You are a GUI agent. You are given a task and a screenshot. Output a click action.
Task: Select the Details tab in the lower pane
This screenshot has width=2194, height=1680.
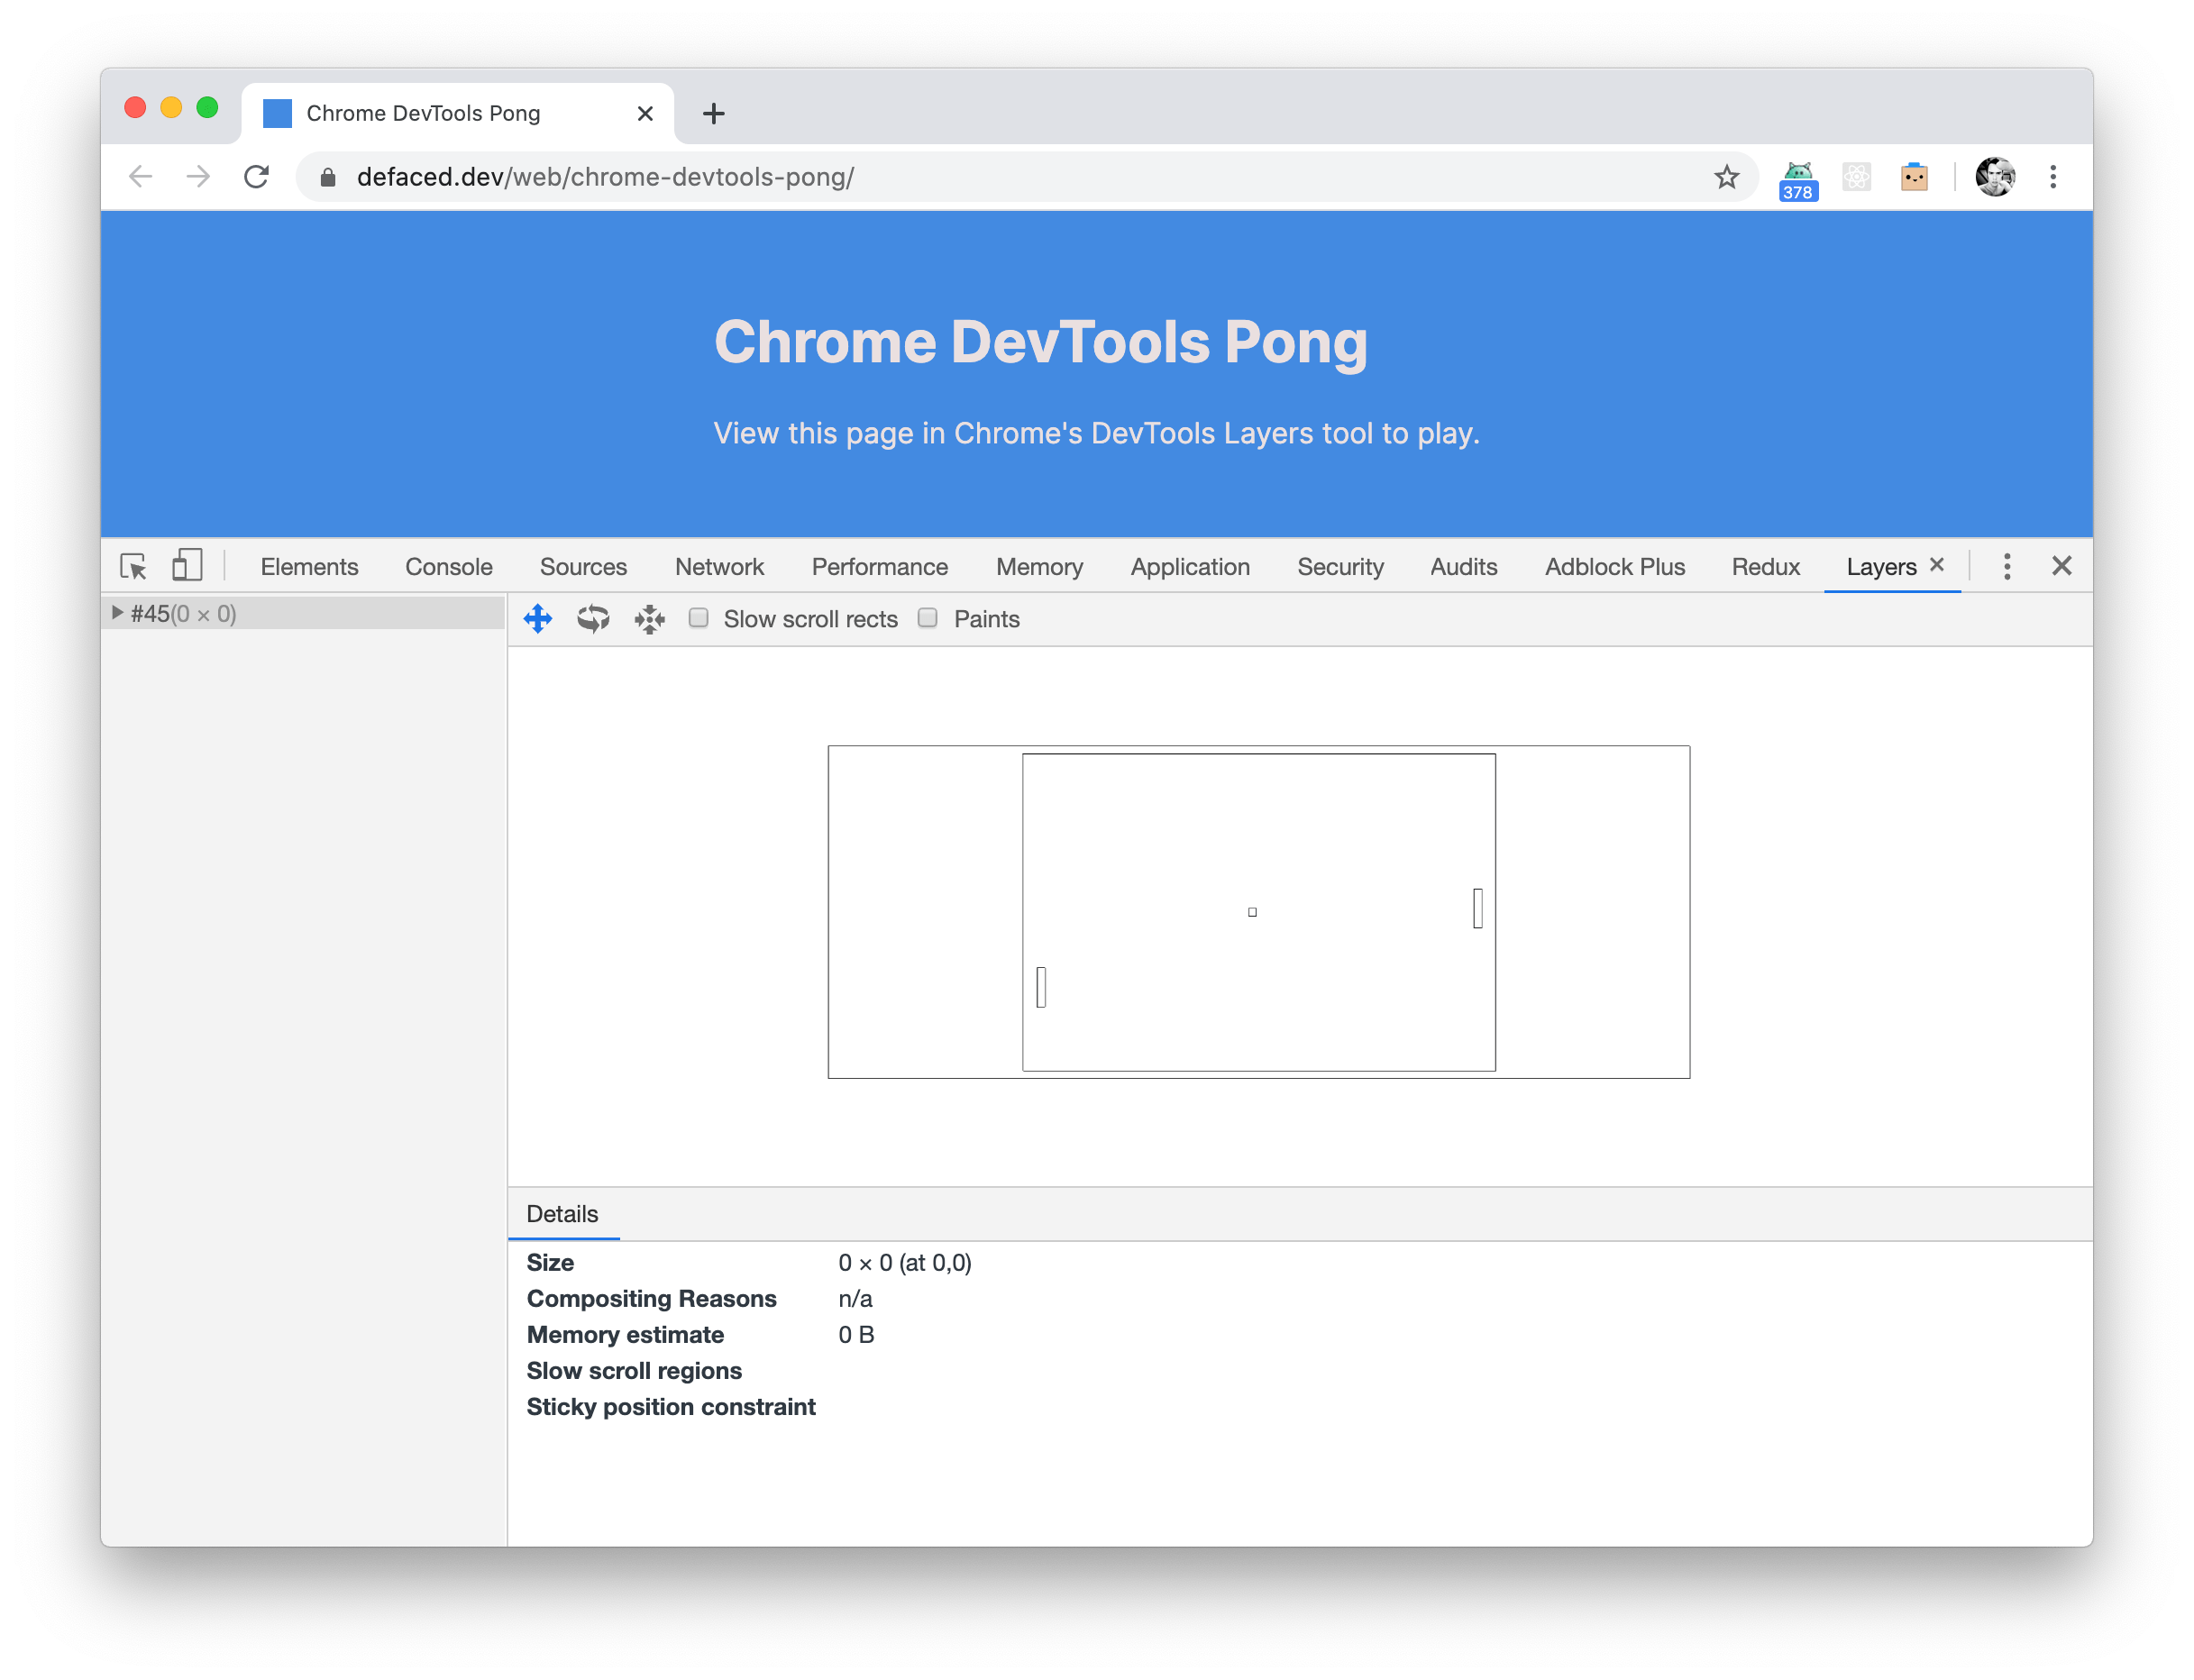click(x=562, y=1214)
